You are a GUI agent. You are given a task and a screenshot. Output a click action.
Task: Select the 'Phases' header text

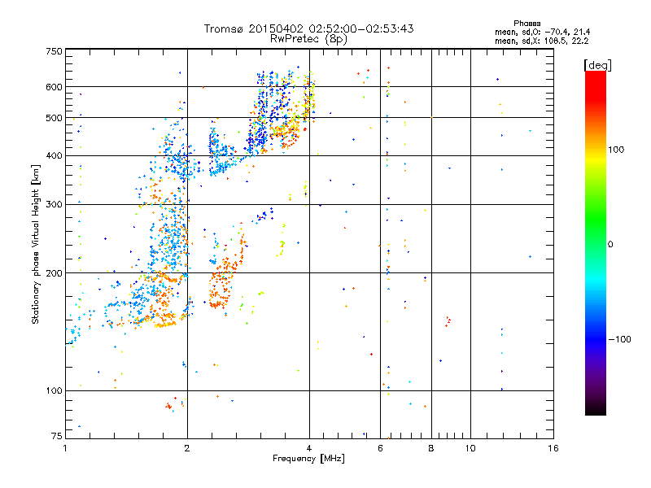526,24
